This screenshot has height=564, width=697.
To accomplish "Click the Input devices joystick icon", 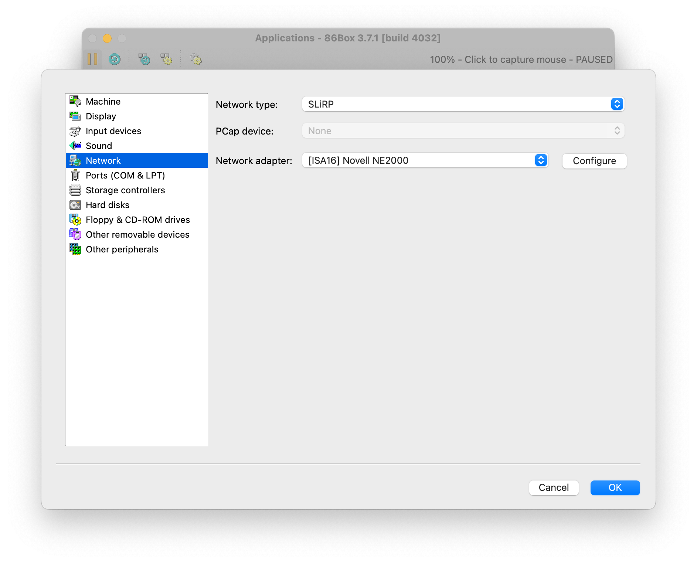I will tap(75, 131).
